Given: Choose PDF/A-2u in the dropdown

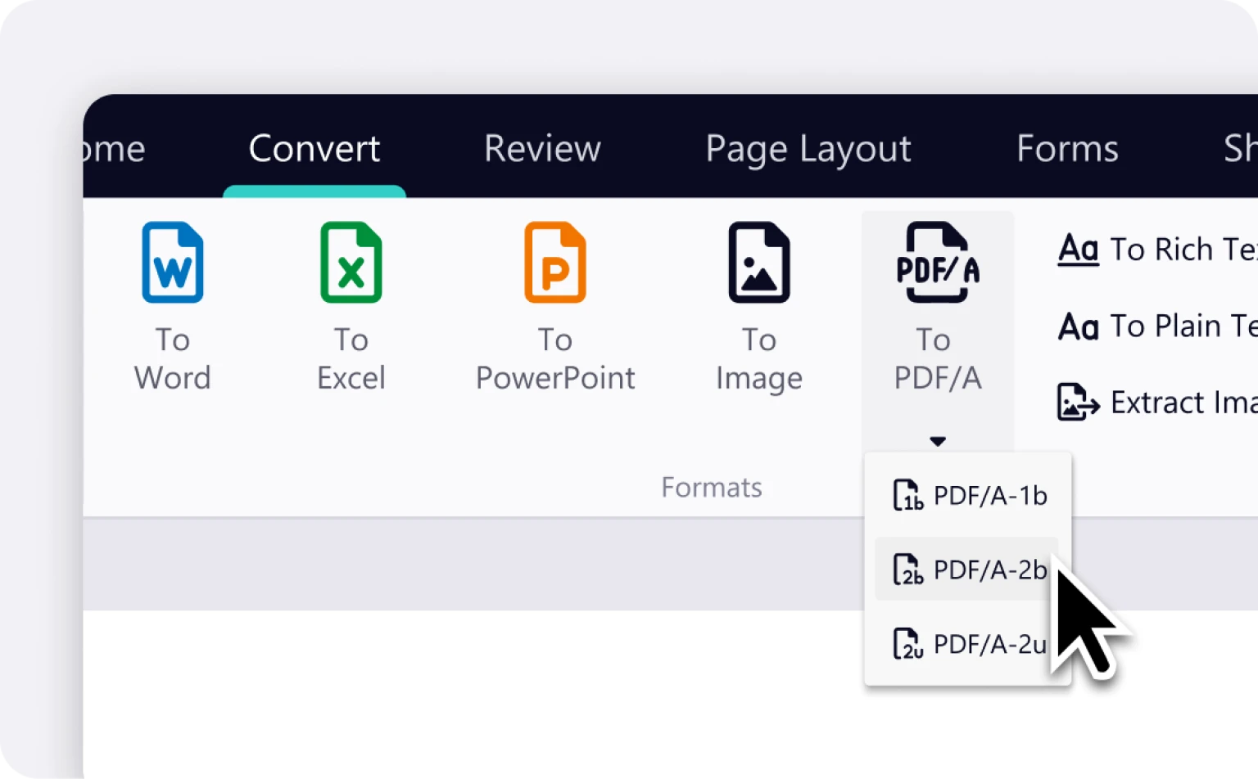Looking at the screenshot, I should (969, 644).
